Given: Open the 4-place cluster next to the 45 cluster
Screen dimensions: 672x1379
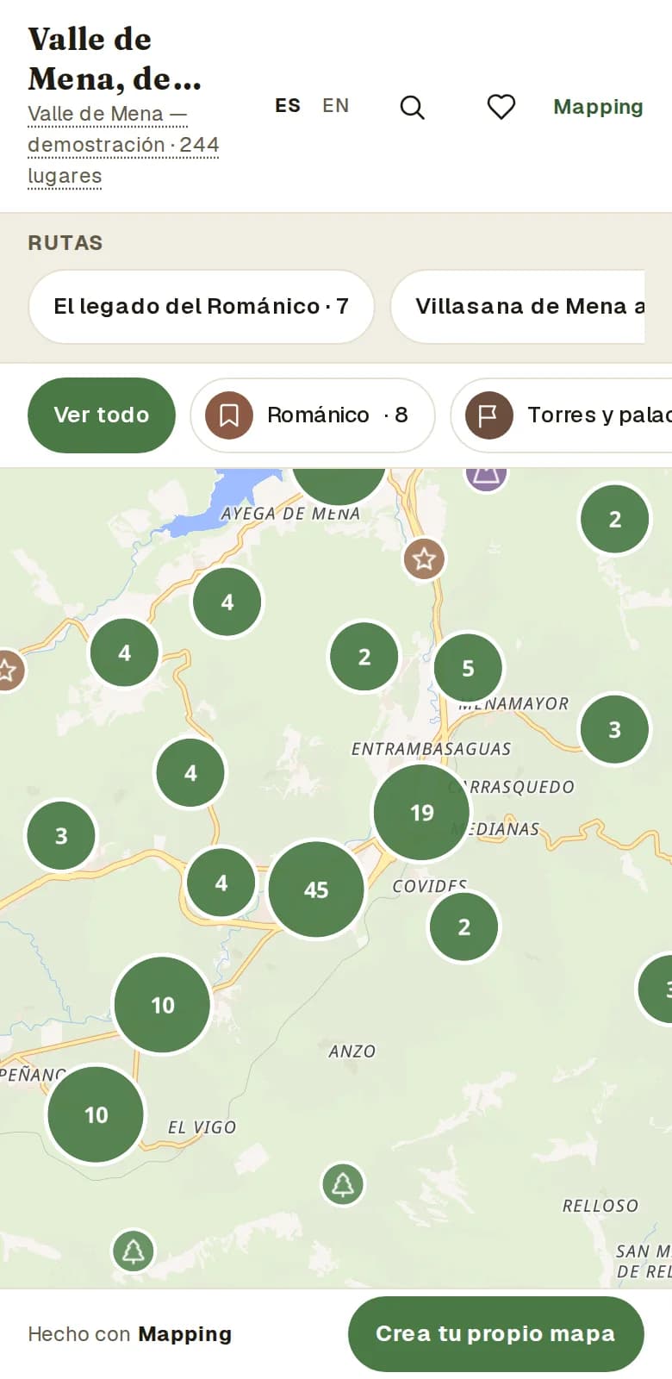Looking at the screenshot, I should click(221, 883).
